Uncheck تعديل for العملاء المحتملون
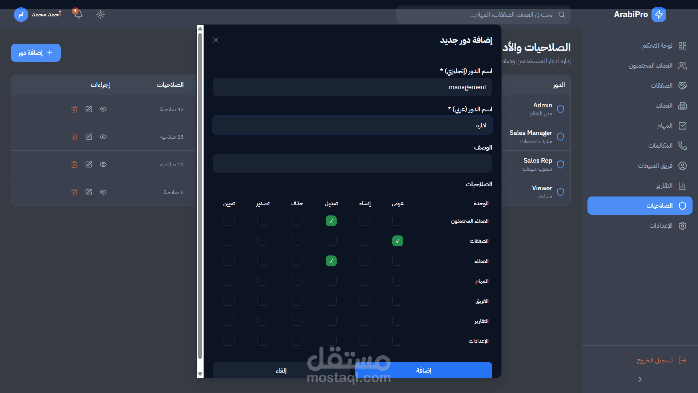 pyautogui.click(x=331, y=221)
